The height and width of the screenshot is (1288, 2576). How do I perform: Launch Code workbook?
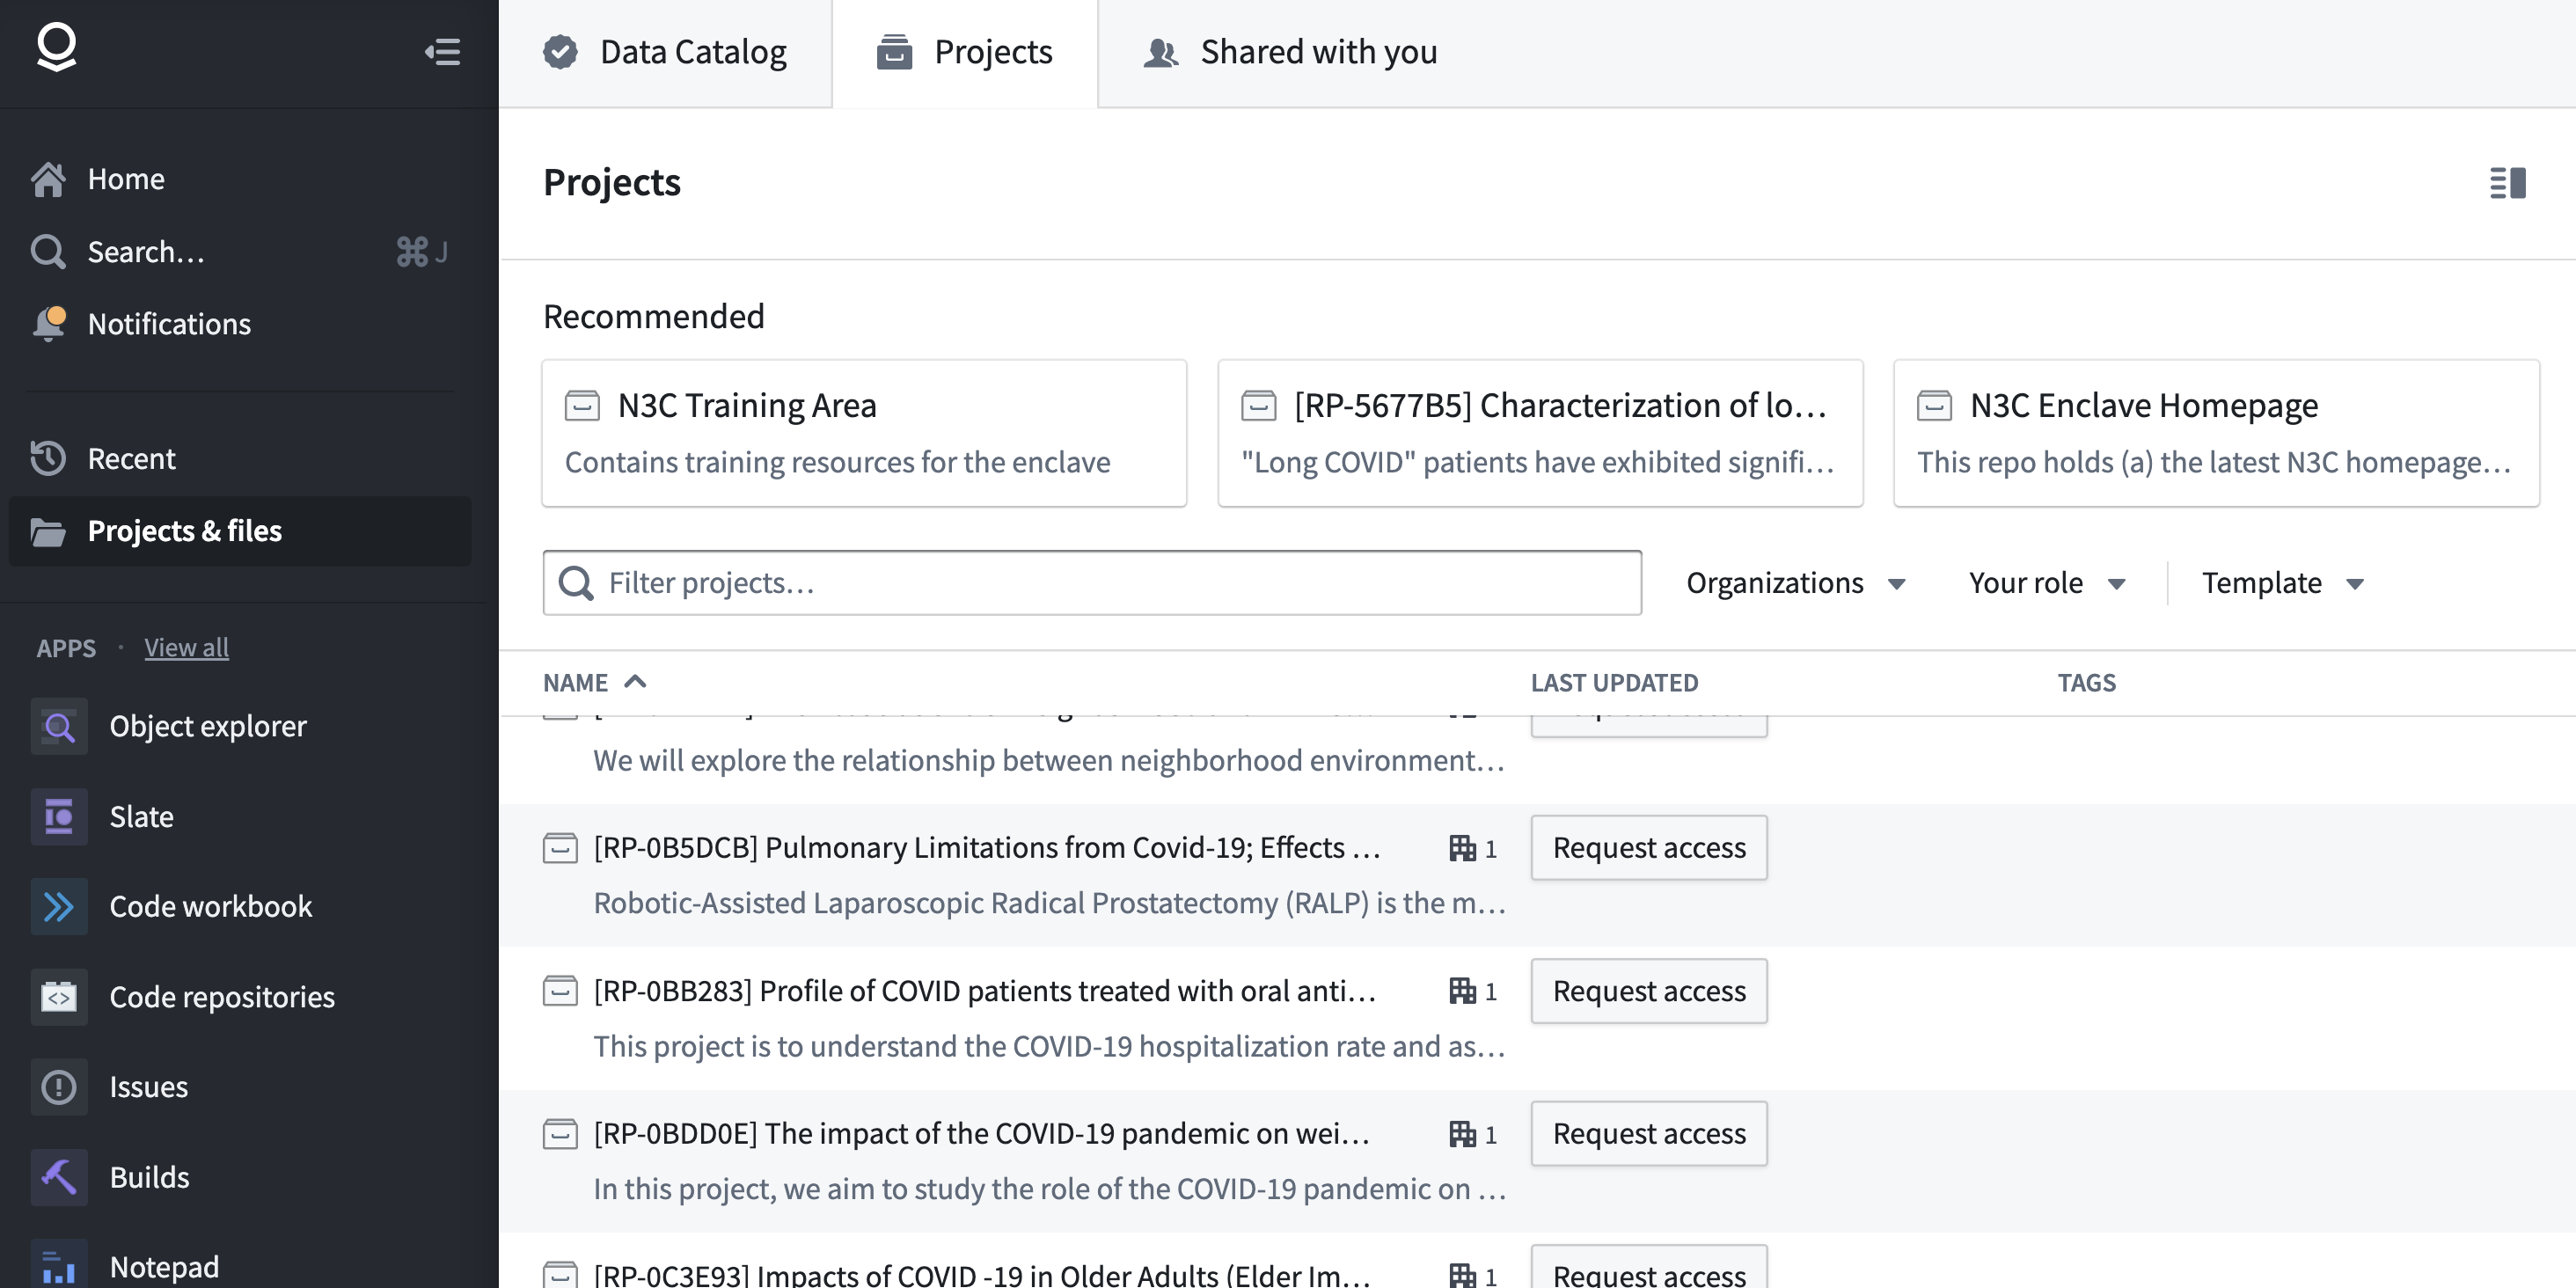[210, 906]
